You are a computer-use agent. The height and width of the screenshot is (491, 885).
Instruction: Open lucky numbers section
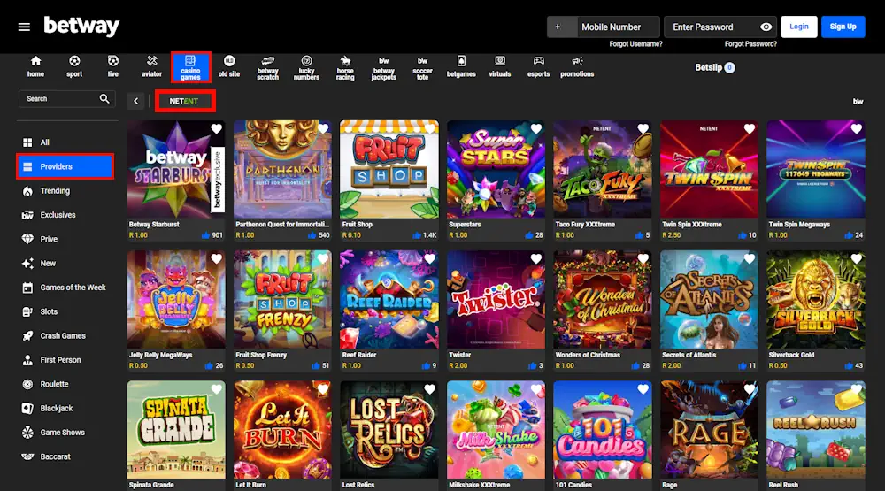coord(306,68)
